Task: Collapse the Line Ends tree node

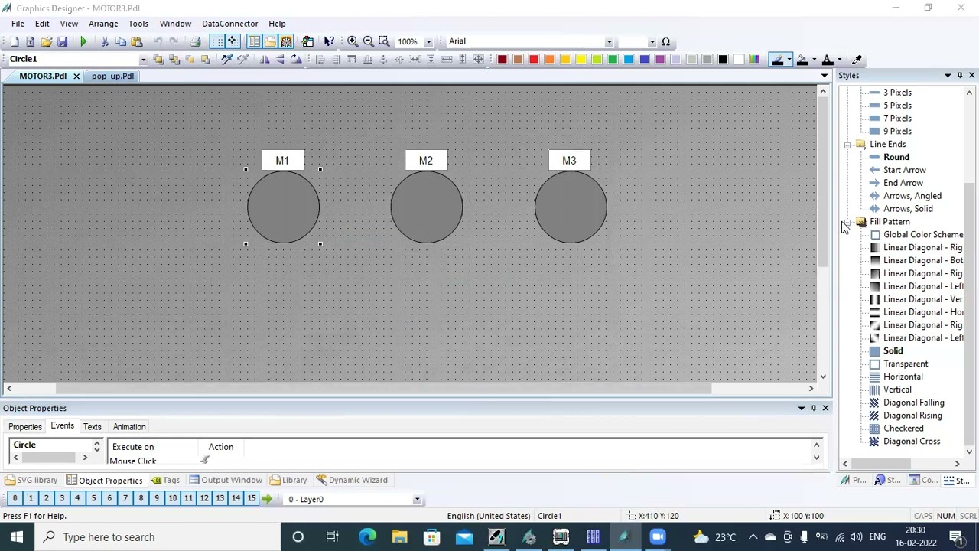Action: click(847, 145)
